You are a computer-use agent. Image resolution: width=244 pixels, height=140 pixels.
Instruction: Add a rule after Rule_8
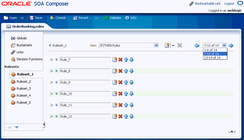point(115,71)
